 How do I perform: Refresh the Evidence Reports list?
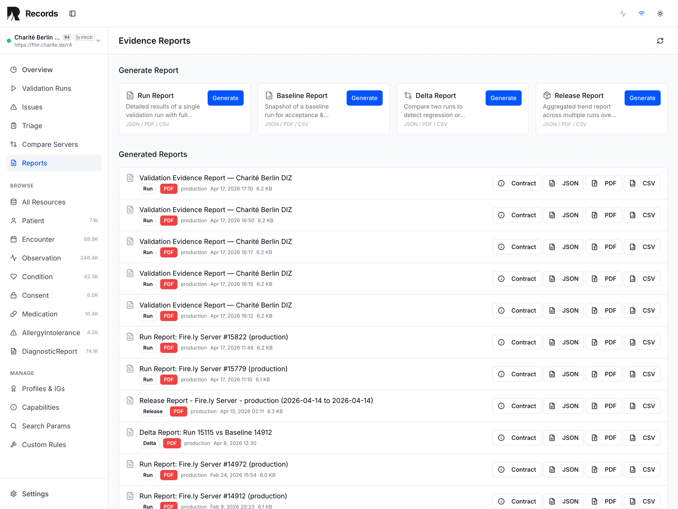point(660,41)
